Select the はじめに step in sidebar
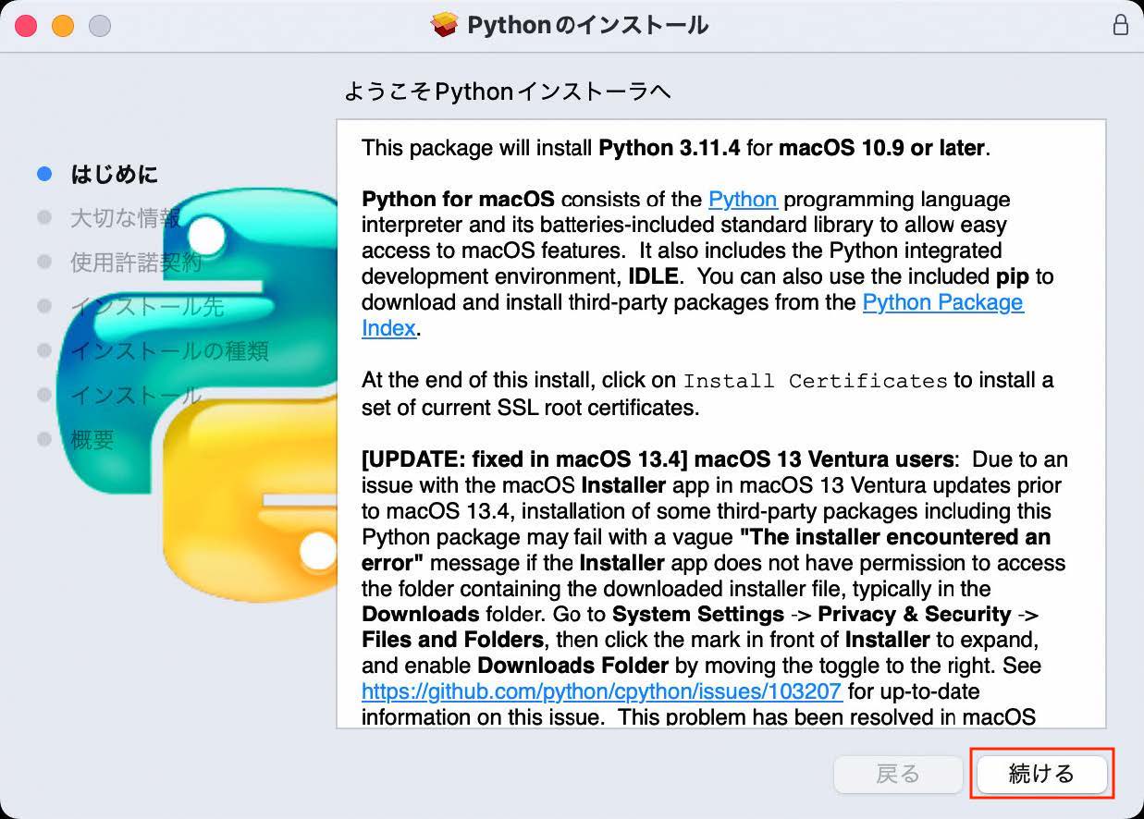 pos(115,174)
